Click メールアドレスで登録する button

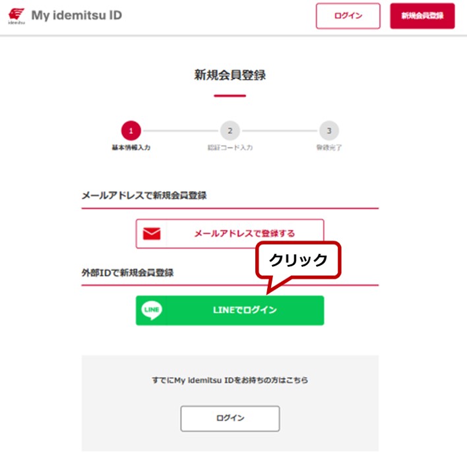tap(230, 233)
